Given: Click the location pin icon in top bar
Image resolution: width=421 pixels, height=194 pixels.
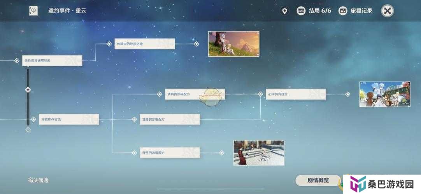Looking at the screenshot, I should point(284,11).
